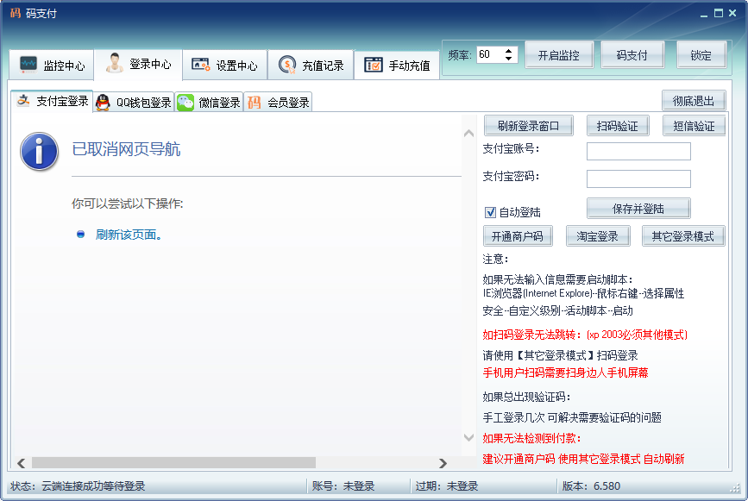Click the 彻底退出 button

pyautogui.click(x=694, y=101)
